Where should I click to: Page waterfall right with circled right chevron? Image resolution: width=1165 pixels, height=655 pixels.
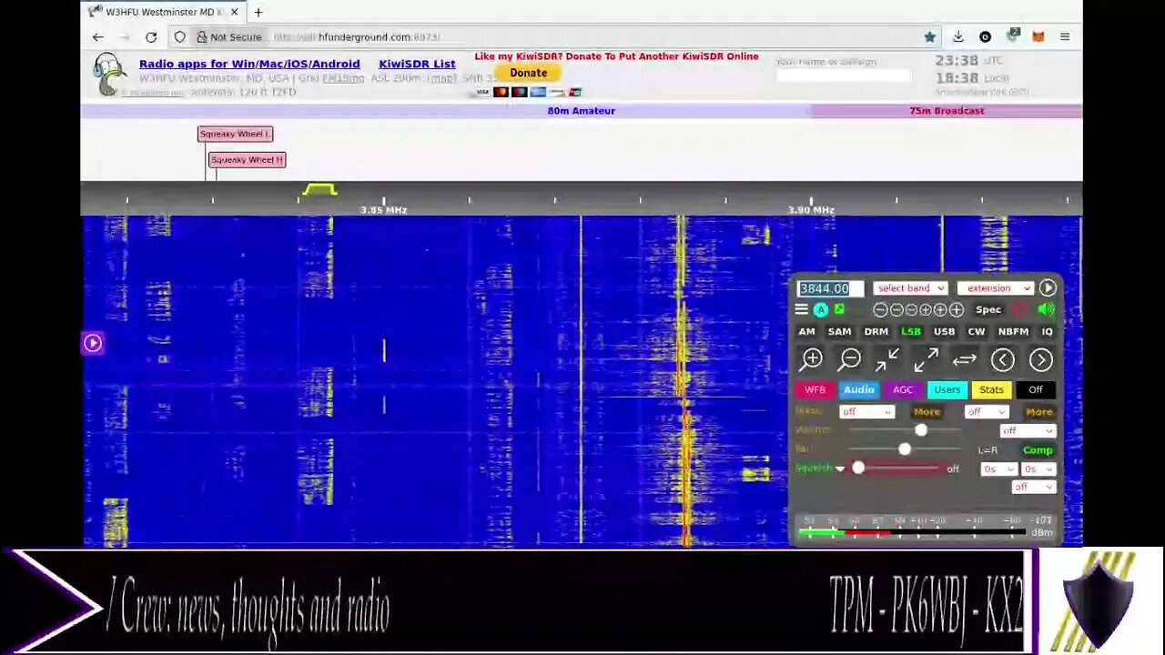tap(1040, 360)
